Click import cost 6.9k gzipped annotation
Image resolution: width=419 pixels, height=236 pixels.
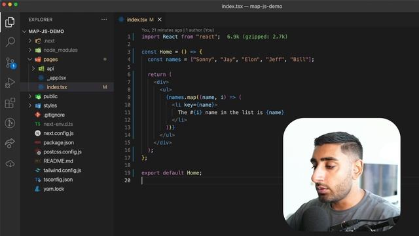pyautogui.click(x=257, y=37)
